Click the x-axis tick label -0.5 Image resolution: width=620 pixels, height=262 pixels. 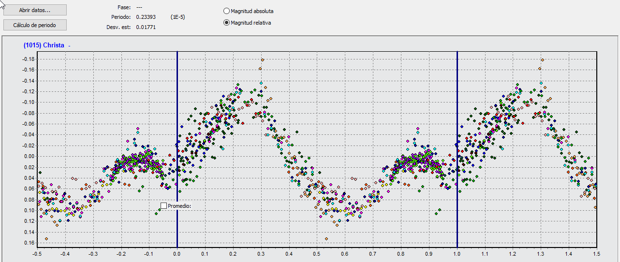(37, 253)
